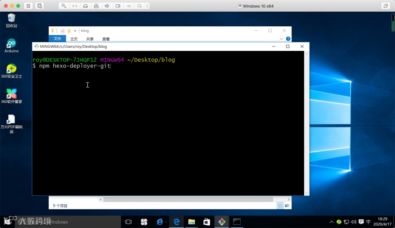
Task: Launch Internet Explorer from taskbar
Action: click(160, 222)
